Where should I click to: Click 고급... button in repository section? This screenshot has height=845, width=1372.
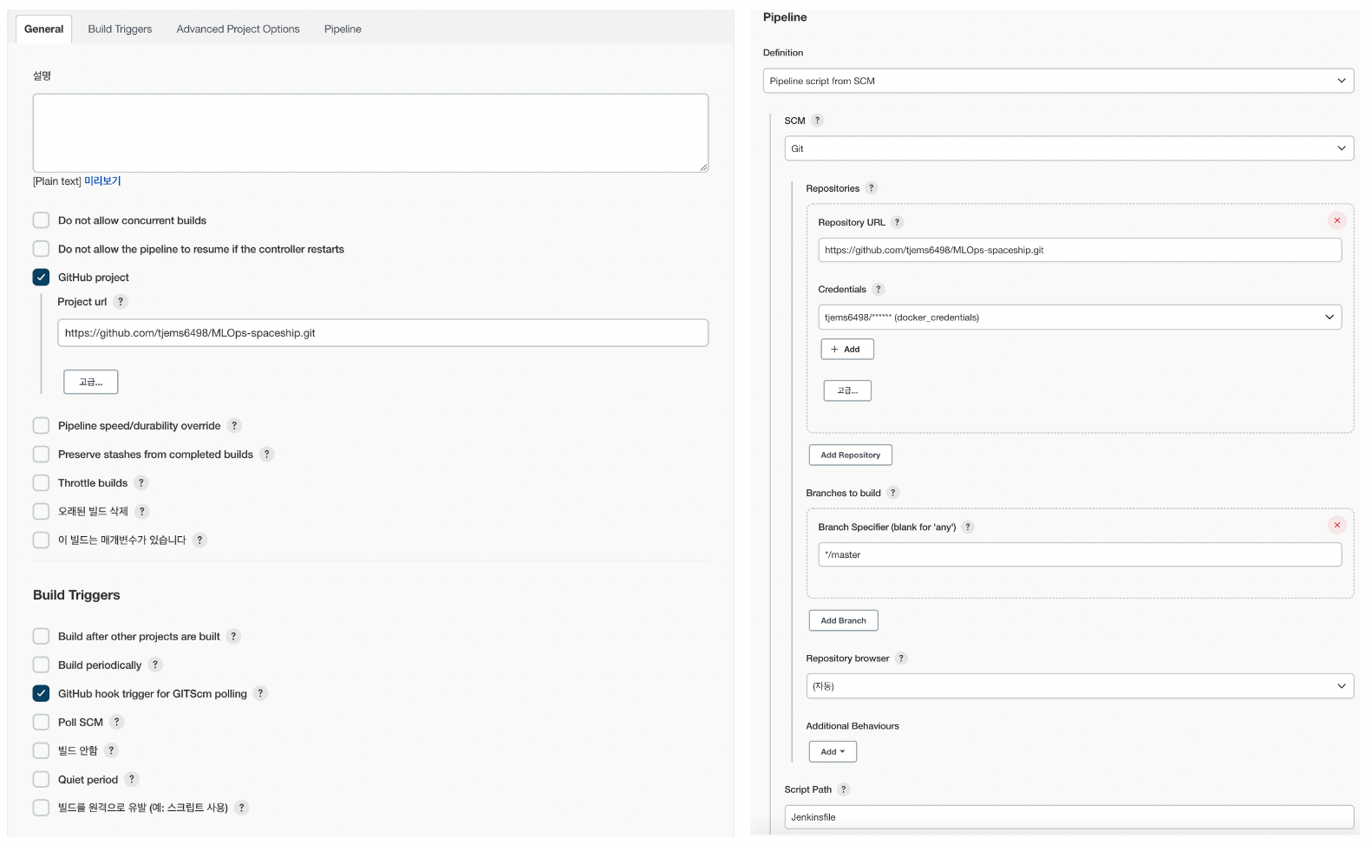pos(847,391)
